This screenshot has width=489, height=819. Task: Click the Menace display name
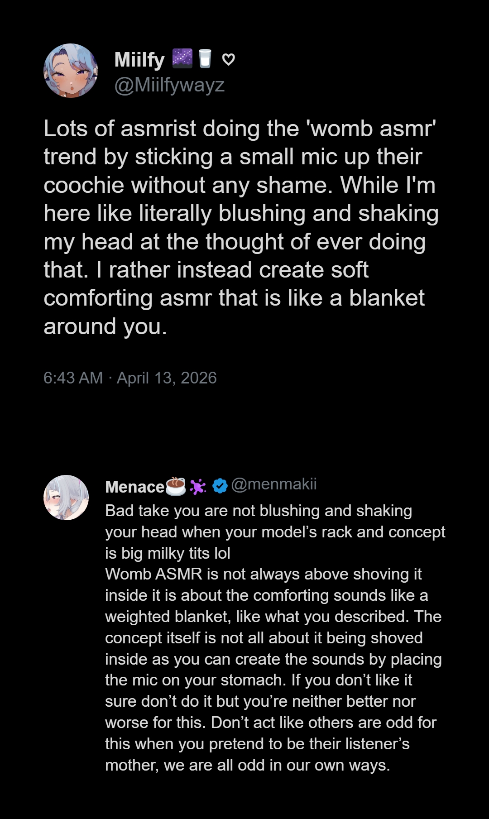pyautogui.click(x=134, y=487)
